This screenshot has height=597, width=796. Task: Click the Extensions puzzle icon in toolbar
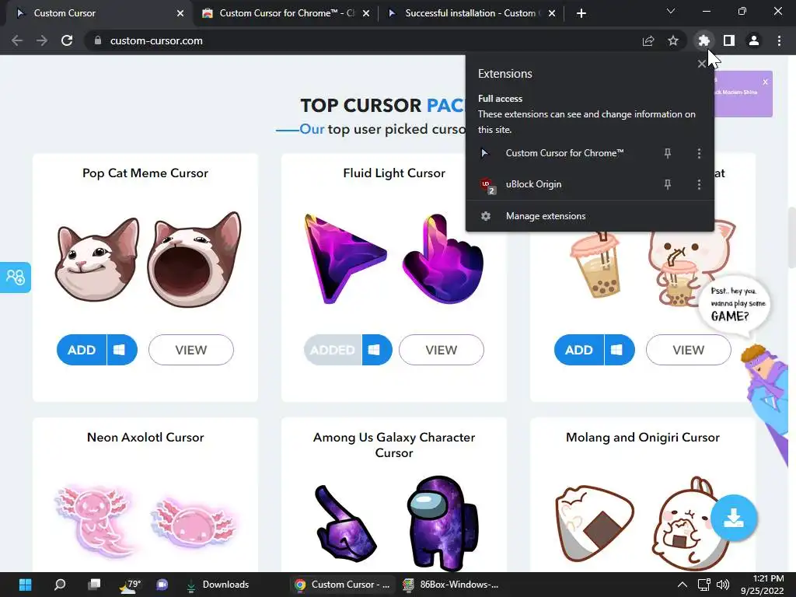pos(703,40)
